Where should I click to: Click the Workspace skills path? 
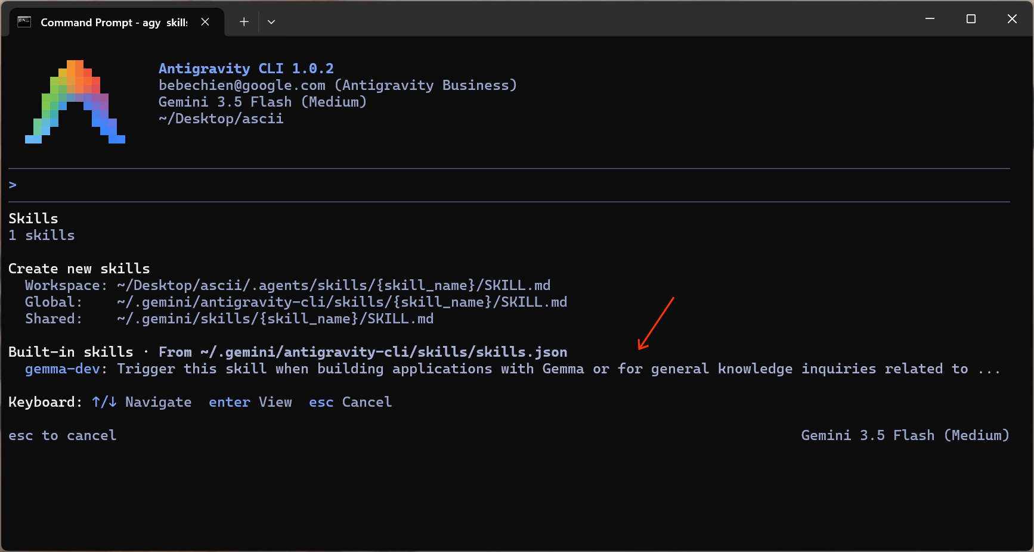[x=334, y=286]
